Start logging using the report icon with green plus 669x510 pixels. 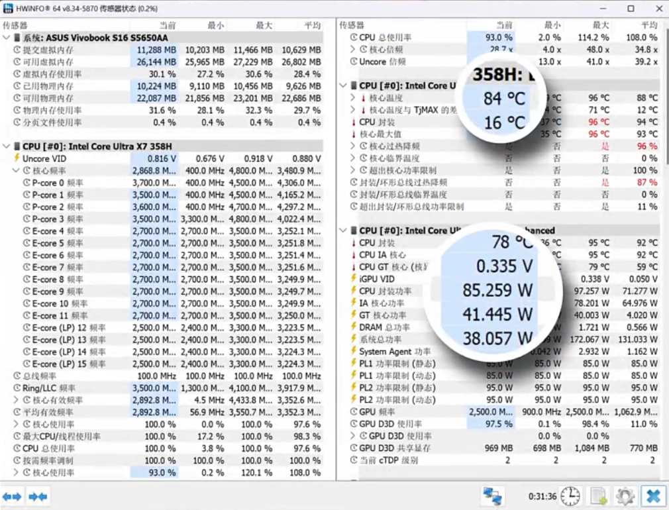(x=597, y=495)
